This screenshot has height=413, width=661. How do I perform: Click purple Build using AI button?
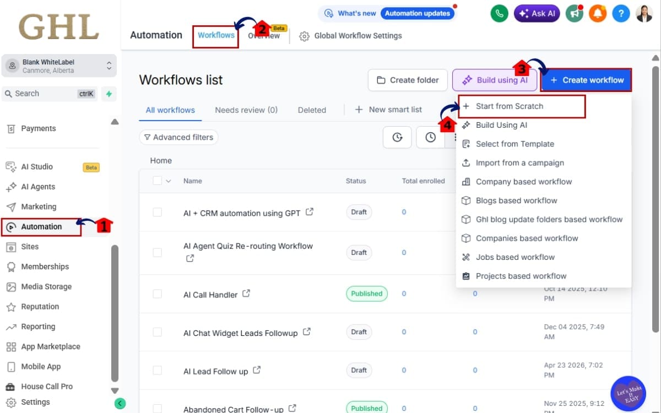[495, 80]
